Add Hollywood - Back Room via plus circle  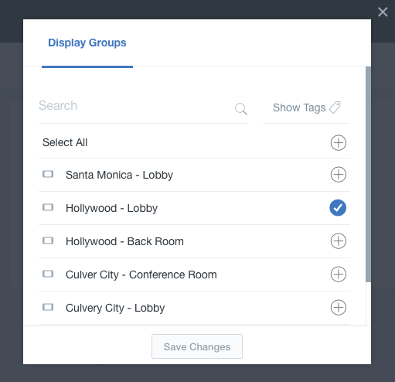(338, 241)
